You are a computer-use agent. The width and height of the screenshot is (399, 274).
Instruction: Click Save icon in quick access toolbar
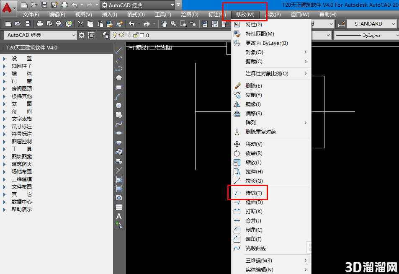pos(44,5)
